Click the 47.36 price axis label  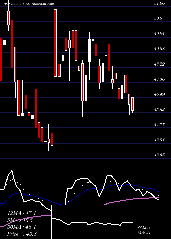[x=159, y=79]
